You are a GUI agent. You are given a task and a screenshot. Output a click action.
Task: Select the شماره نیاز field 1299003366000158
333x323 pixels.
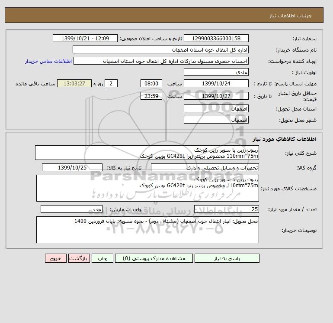[216, 38]
